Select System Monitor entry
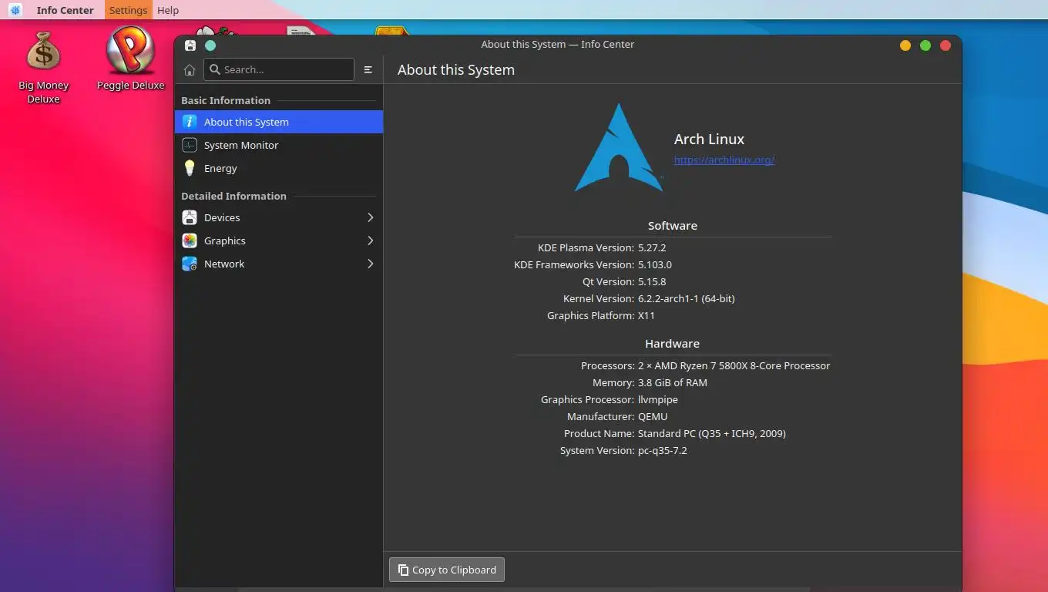 (x=279, y=145)
